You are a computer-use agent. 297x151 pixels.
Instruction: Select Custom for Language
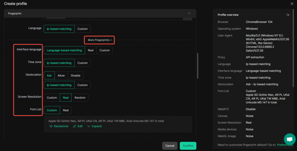point(82,29)
